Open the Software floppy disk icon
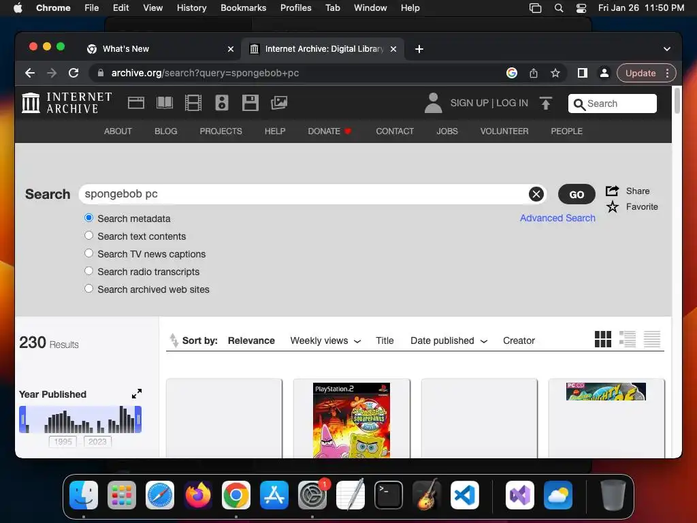 [250, 103]
